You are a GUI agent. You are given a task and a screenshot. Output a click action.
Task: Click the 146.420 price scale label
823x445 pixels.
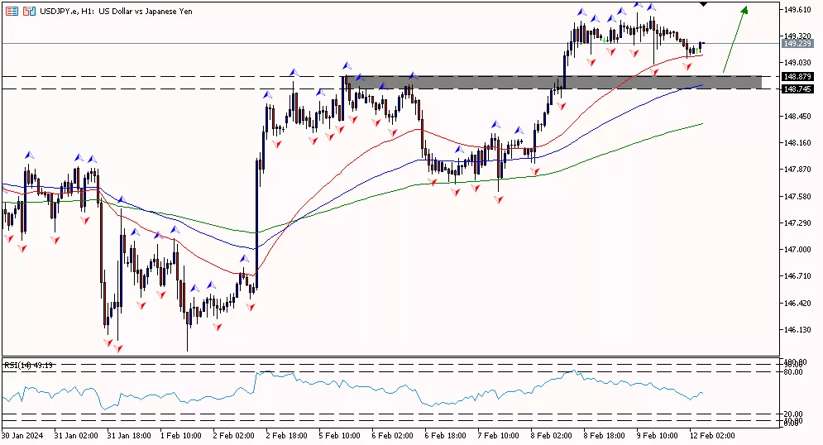[x=797, y=304]
